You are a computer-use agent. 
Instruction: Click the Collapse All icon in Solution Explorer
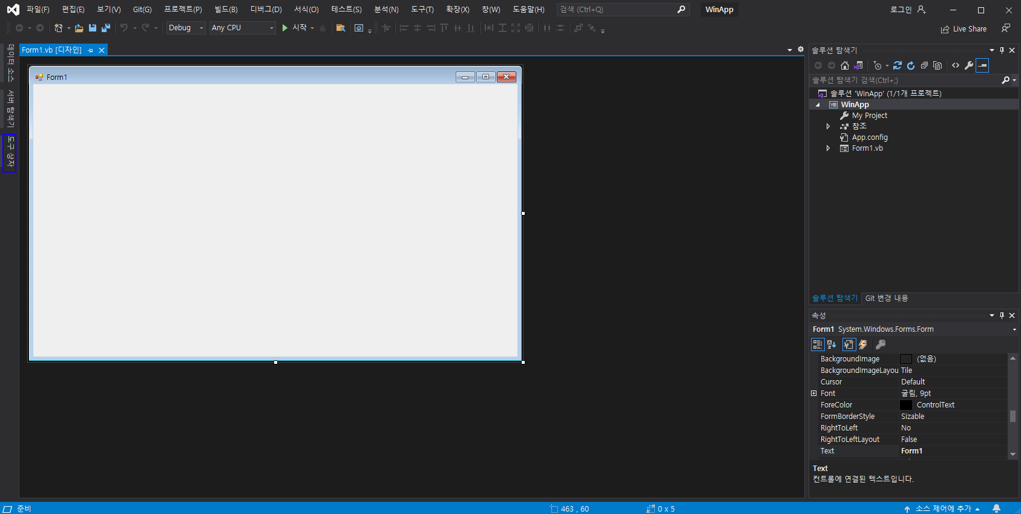(924, 65)
